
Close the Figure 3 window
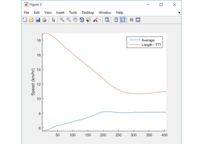point(174,5)
